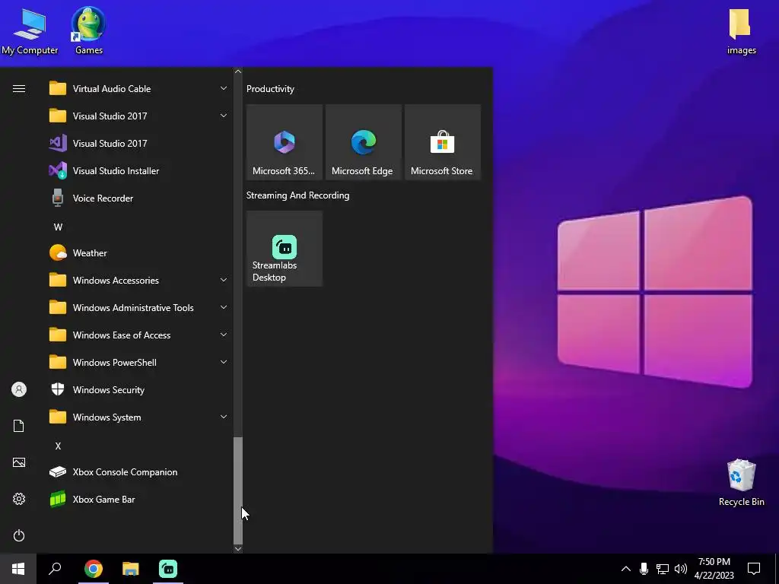This screenshot has width=779, height=584.
Task: Open Google Chrome from the taskbar
Action: tap(93, 569)
